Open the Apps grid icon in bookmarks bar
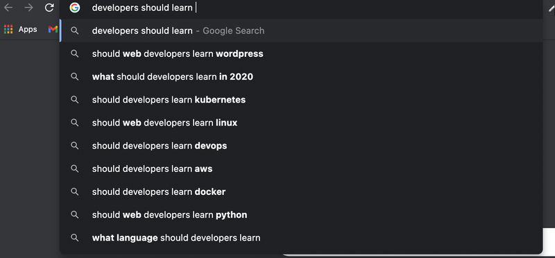 point(8,29)
